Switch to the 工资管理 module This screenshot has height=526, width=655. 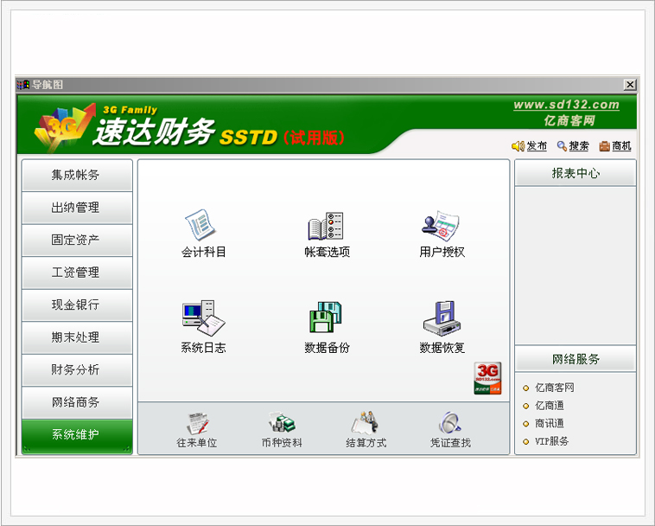click(x=77, y=273)
